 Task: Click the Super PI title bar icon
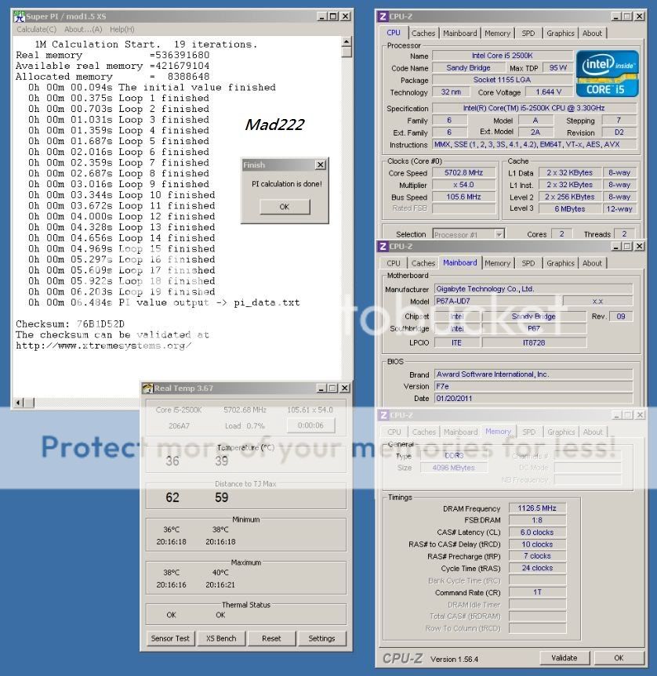tap(19, 16)
